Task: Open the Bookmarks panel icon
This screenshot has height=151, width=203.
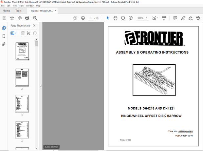Action: click(4, 36)
